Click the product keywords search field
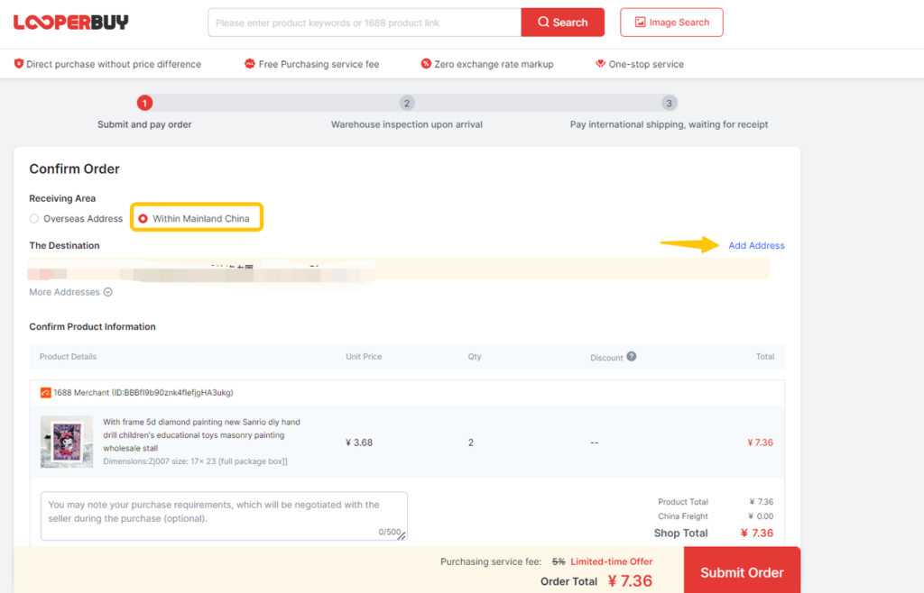 (364, 22)
